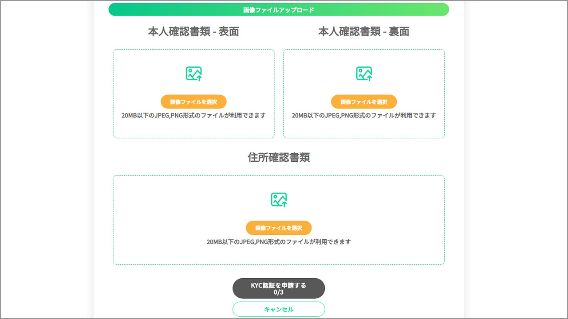Click the 本人確認書類 - 表面 heading

[x=193, y=31]
